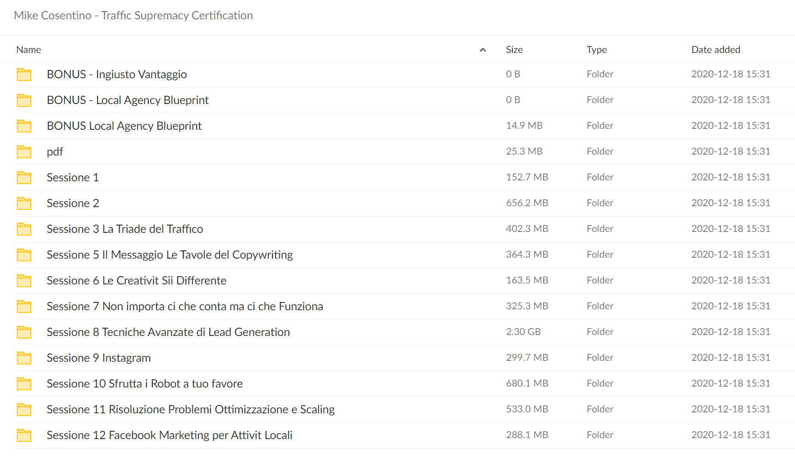The image size is (795, 469).
Task: Click 0 B size for BONUS - Local Agency Blueprint
Action: (x=513, y=100)
